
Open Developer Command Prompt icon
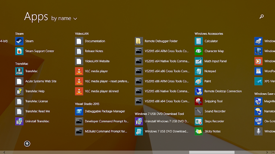pos(79,121)
